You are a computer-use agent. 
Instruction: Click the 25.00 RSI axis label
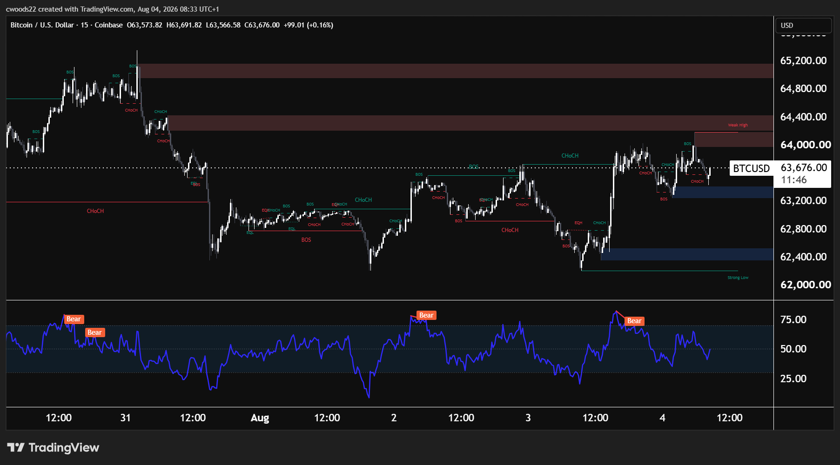tap(793, 379)
